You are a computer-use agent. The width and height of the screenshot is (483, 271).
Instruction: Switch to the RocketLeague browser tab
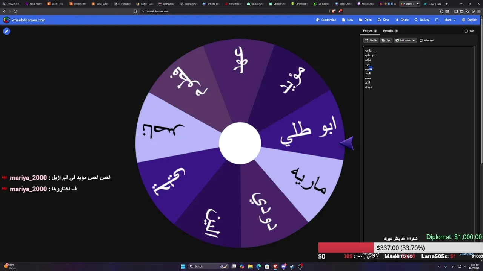366,4
